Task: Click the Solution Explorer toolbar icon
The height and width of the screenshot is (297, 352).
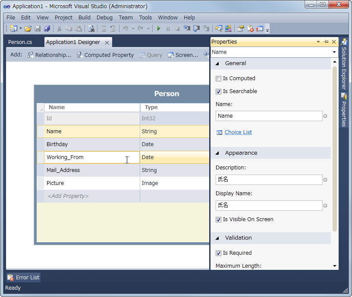Action: 218,28
